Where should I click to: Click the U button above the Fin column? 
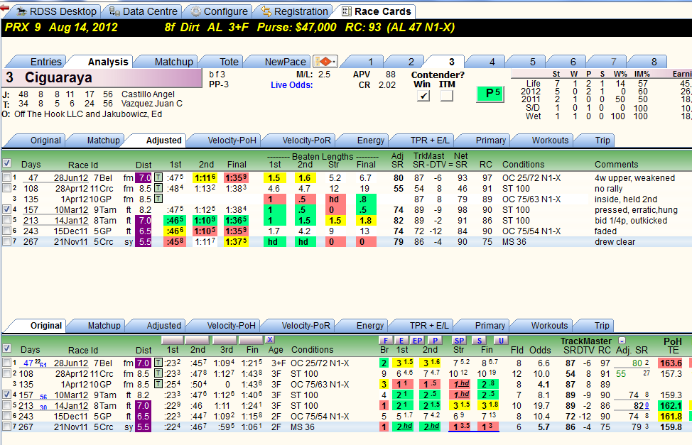coord(500,340)
